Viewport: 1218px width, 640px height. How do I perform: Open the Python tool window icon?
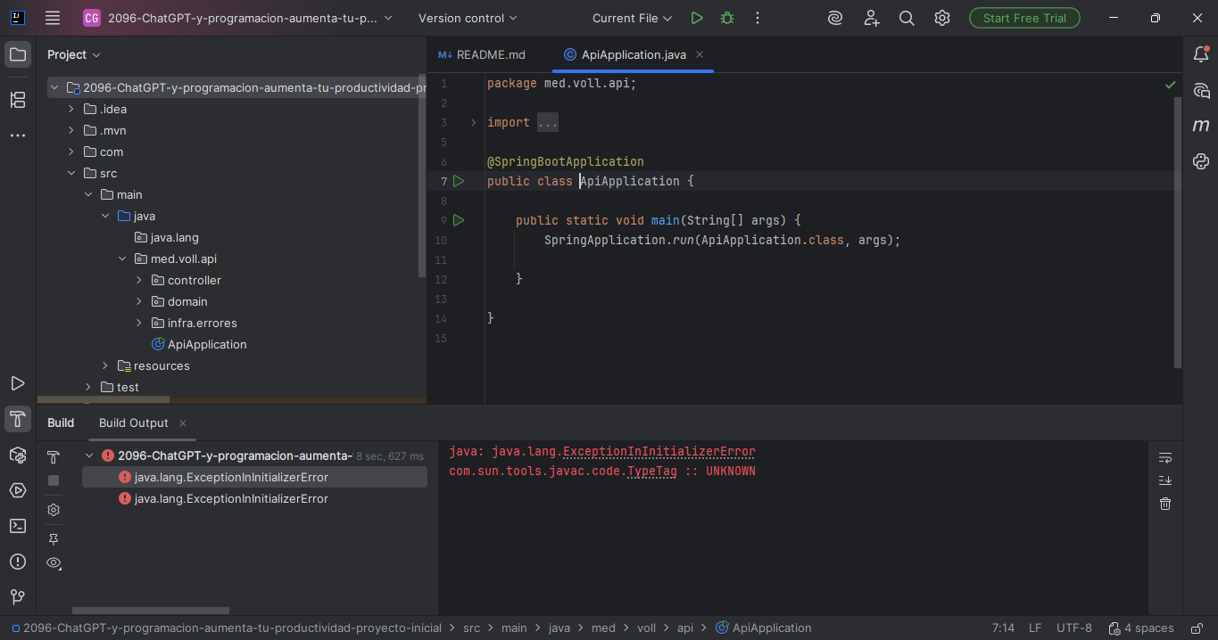click(1201, 161)
